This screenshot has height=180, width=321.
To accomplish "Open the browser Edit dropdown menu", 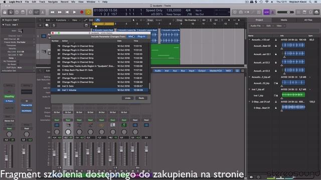I will pyautogui.click(x=269, y=26).
